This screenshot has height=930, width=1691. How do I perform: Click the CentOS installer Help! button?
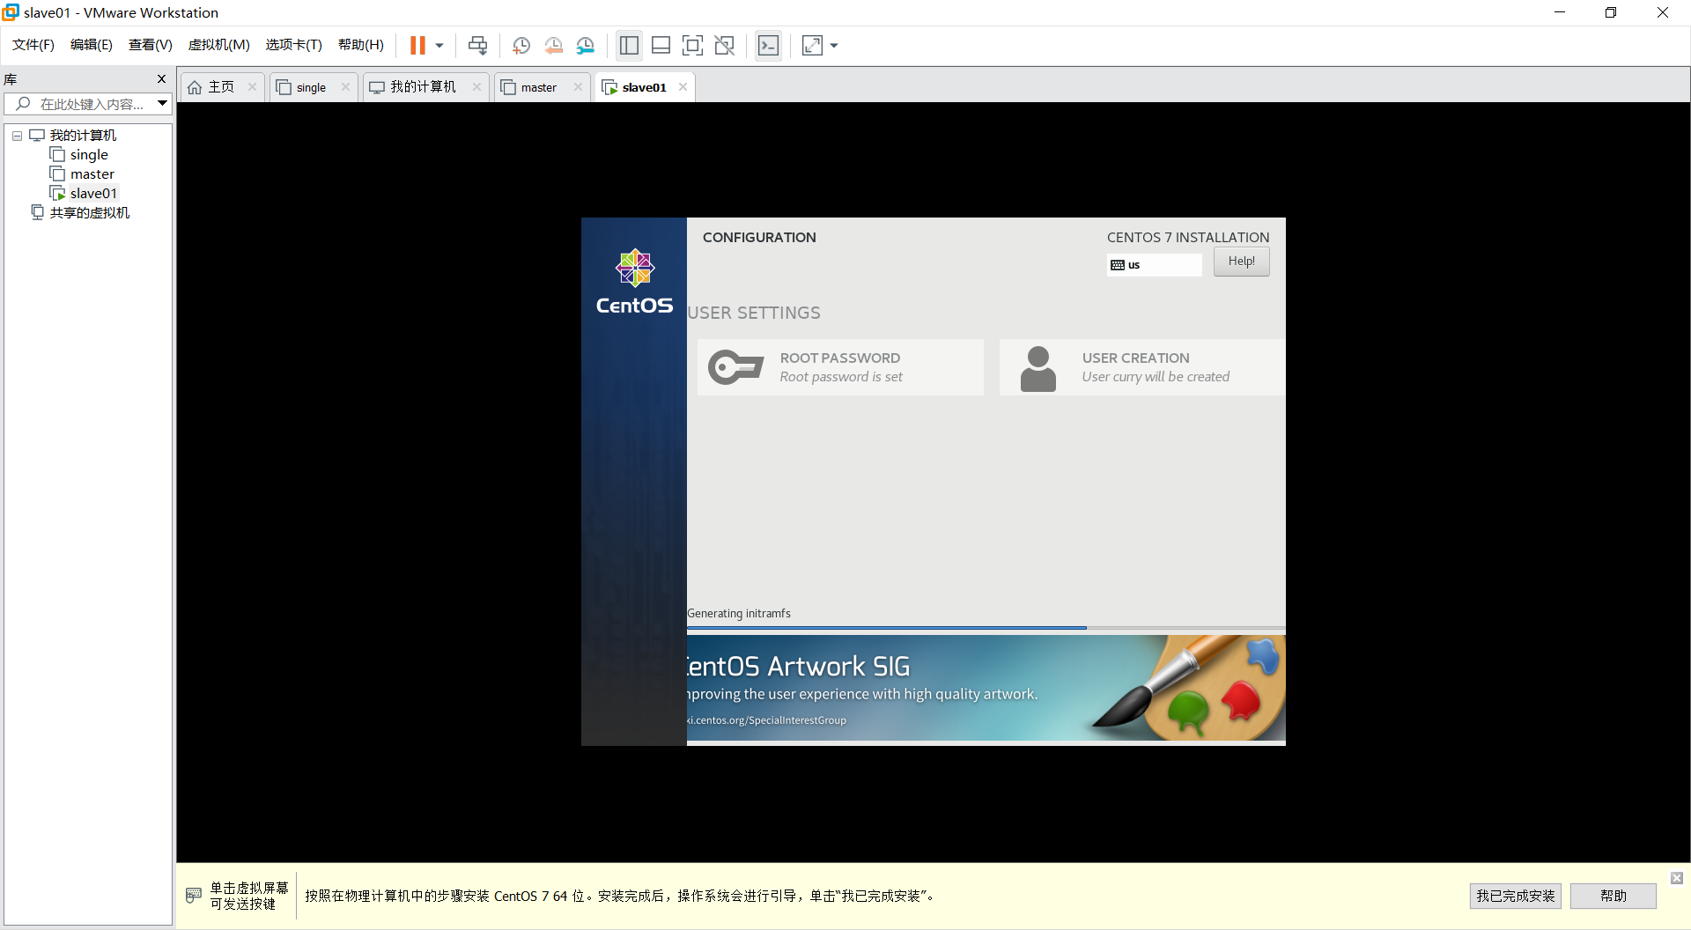click(1241, 262)
